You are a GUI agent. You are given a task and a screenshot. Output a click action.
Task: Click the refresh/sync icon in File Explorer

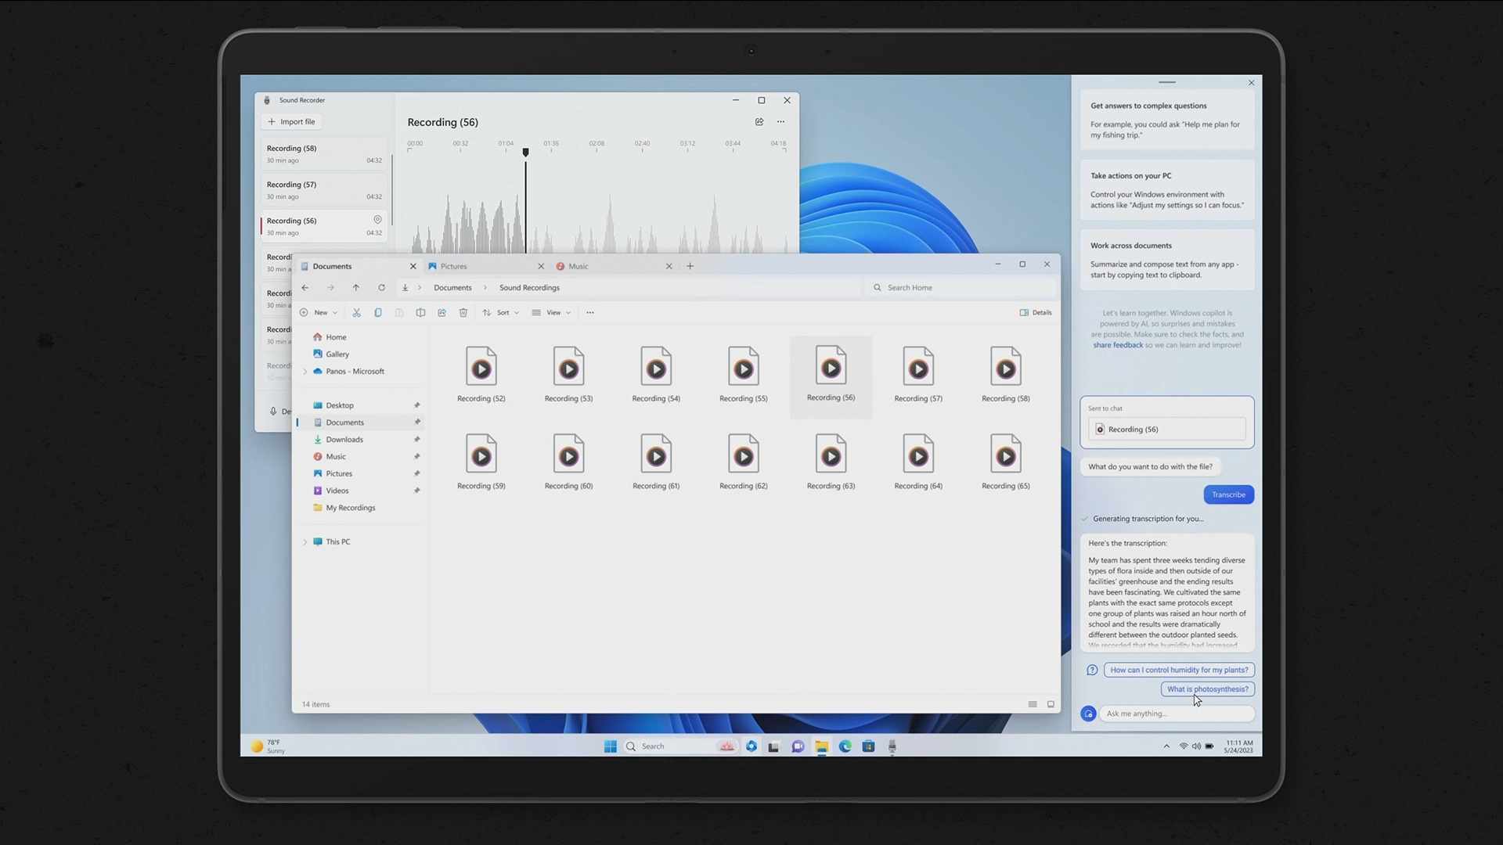coord(380,288)
